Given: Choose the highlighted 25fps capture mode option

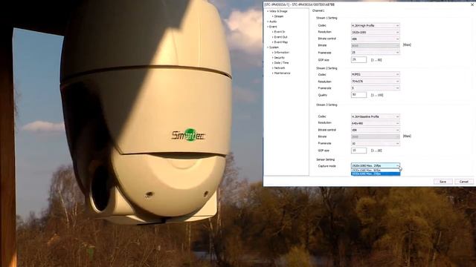Looking at the screenshot, I should point(376,174).
